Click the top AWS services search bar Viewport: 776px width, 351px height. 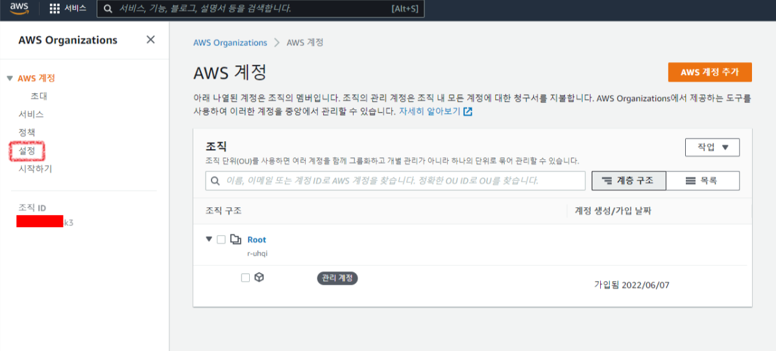click(260, 8)
